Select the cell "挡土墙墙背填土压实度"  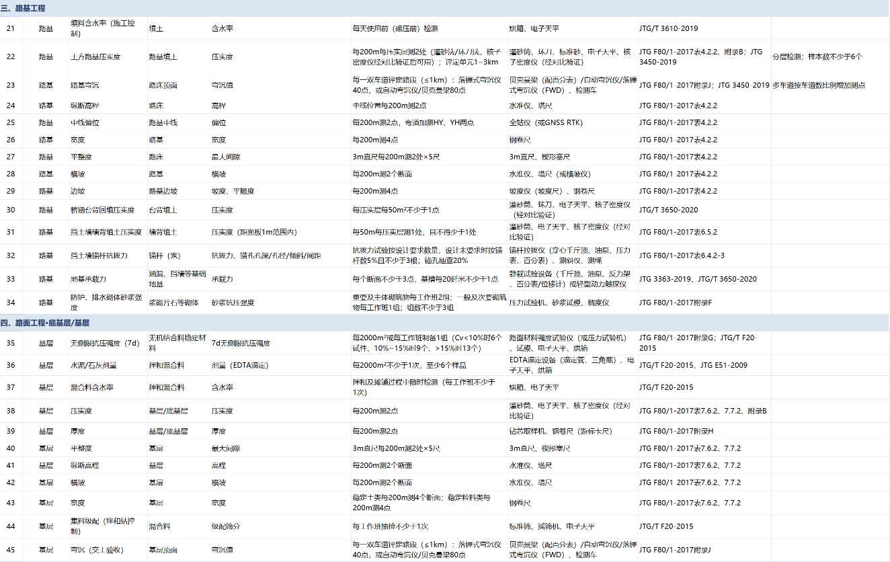(x=106, y=233)
